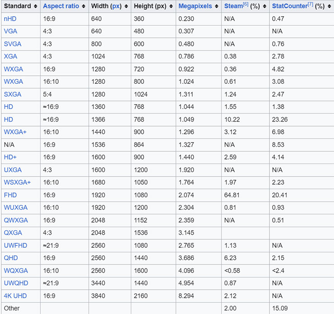Click sort arrows in Megapixels column header
The width and height of the screenshot is (334, 314).
tap(217, 6)
